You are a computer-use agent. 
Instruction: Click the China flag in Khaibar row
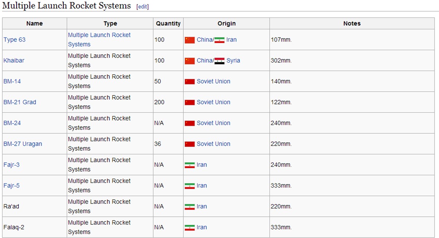[190, 61]
